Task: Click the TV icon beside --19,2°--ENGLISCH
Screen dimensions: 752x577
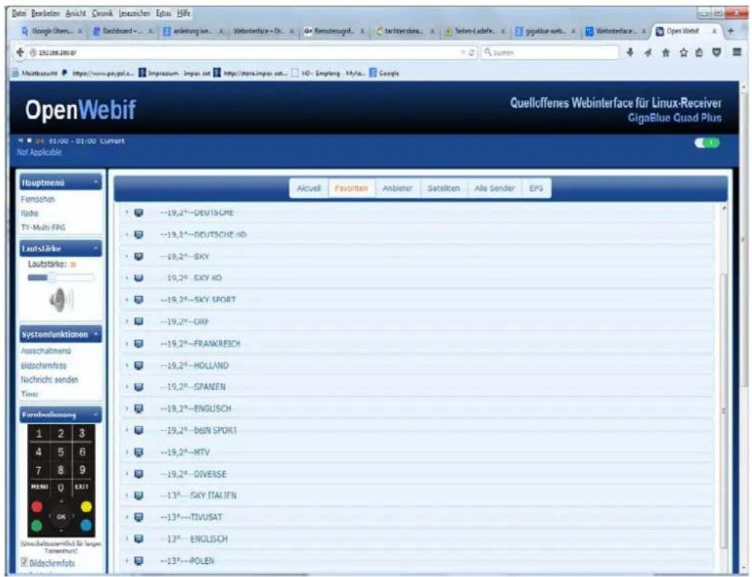Action: point(139,409)
